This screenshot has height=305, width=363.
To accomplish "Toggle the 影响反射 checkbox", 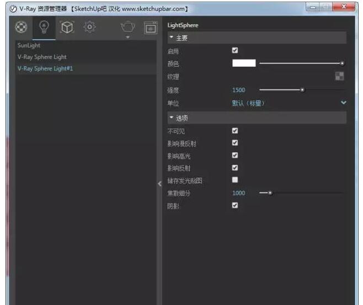I will pos(235,168).
